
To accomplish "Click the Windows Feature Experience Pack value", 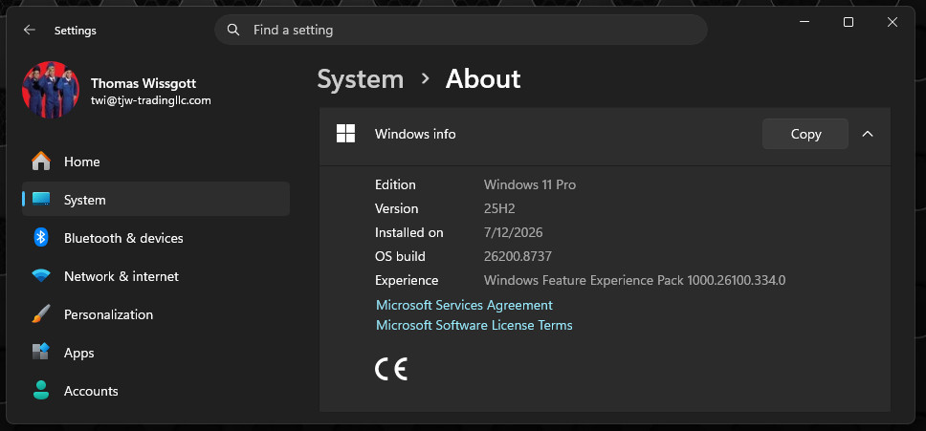I will (x=635, y=280).
